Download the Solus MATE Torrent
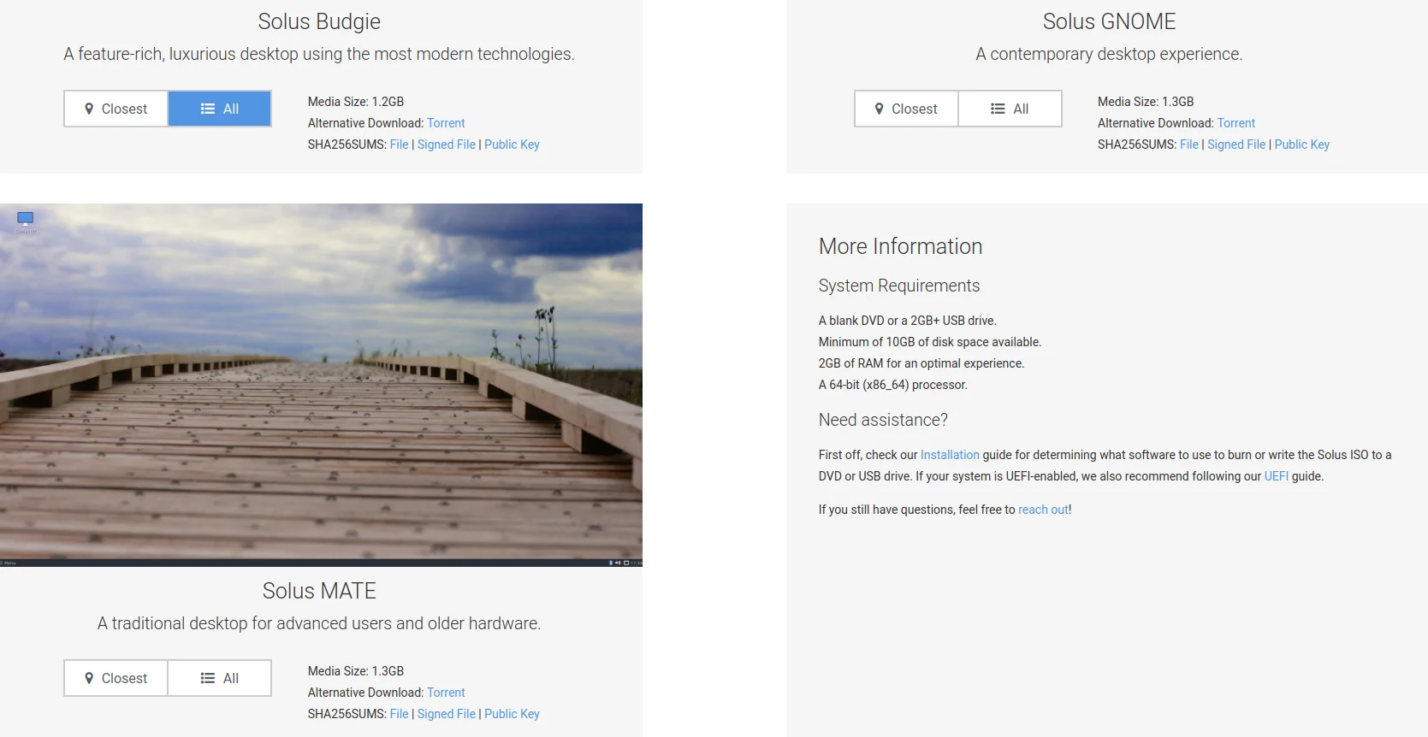1428x737 pixels. [446, 693]
